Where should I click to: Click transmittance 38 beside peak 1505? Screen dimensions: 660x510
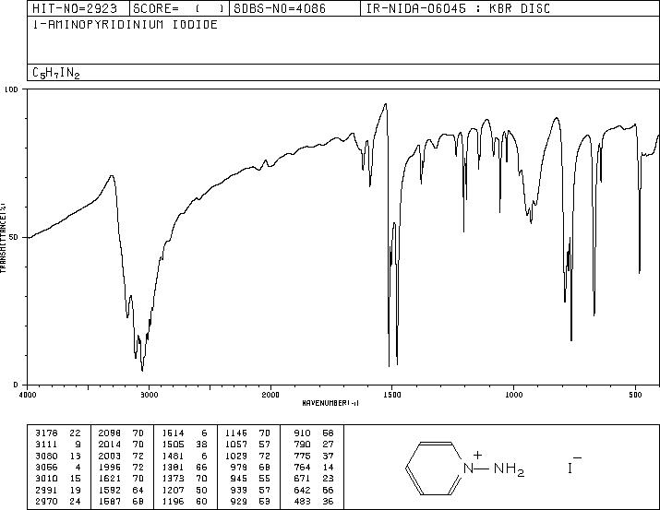[201, 445]
